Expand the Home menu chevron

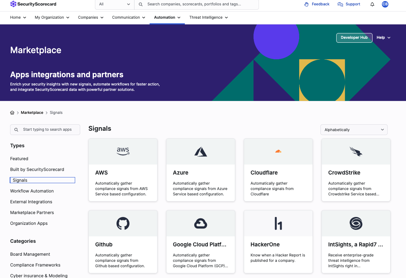click(x=24, y=18)
